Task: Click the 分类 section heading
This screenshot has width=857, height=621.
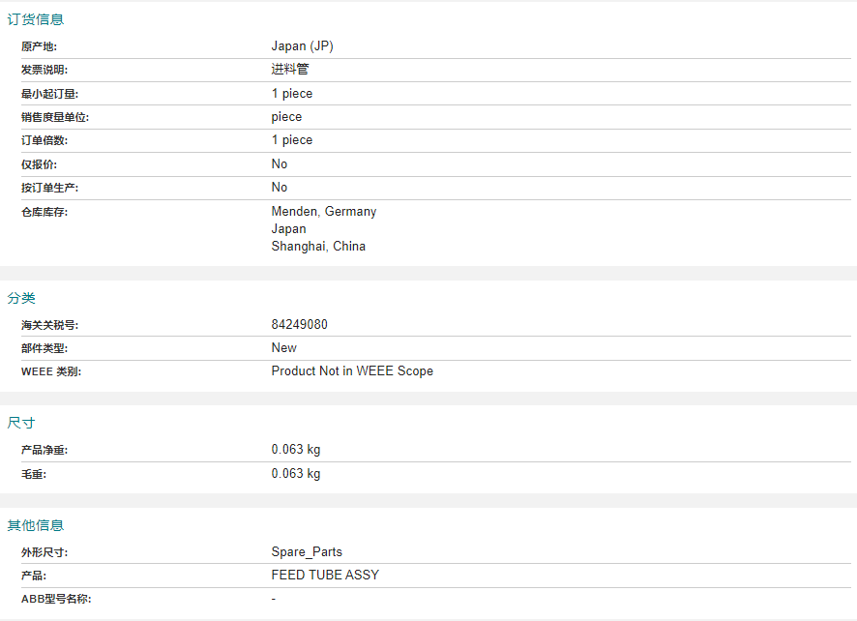Action: point(21,298)
